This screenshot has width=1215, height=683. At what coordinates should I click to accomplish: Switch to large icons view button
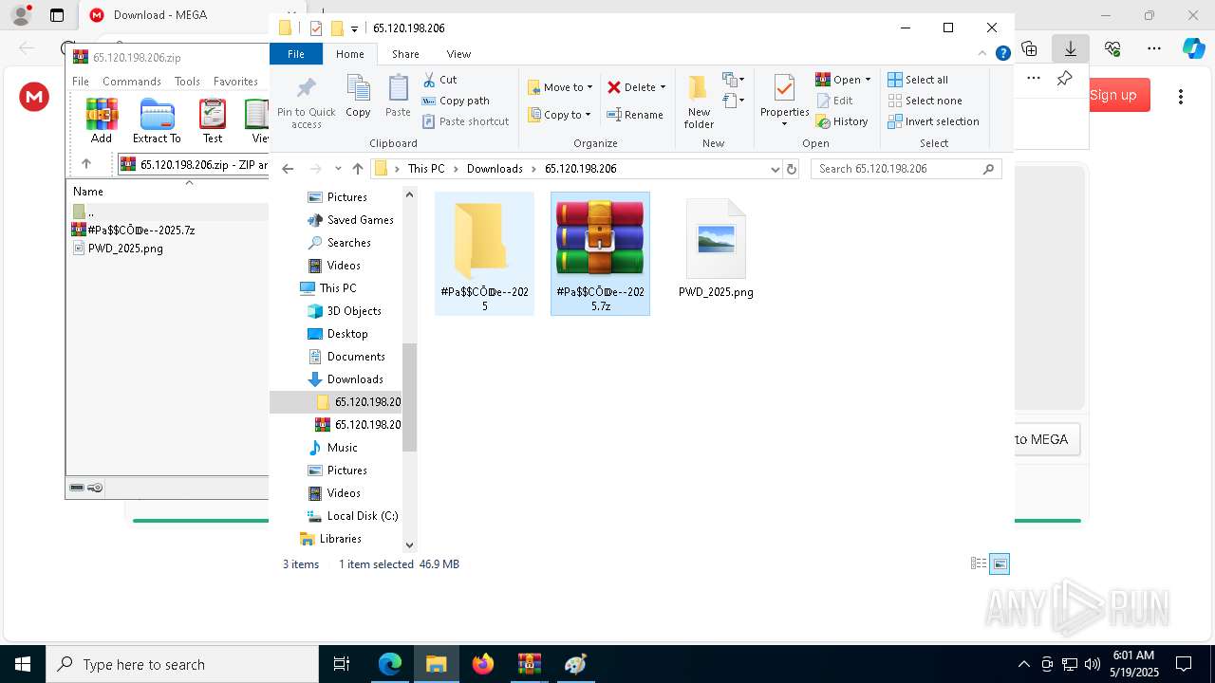[1000, 563]
